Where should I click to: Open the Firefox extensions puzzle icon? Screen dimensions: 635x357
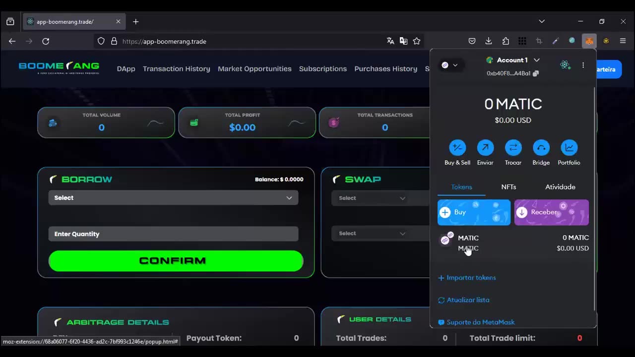click(506, 41)
